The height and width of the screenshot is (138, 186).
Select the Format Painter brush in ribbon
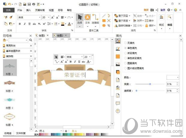coord(11,17)
